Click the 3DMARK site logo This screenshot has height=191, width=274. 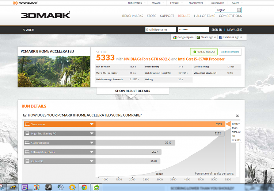click(x=45, y=15)
